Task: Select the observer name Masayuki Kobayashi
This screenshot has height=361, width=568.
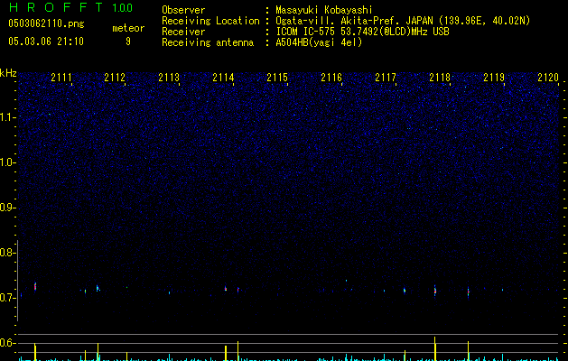Action: 324,10
